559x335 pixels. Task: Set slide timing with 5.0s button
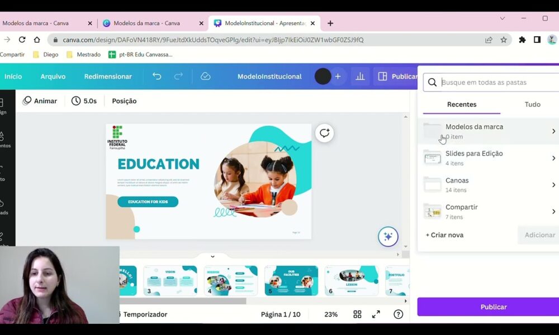(x=84, y=100)
